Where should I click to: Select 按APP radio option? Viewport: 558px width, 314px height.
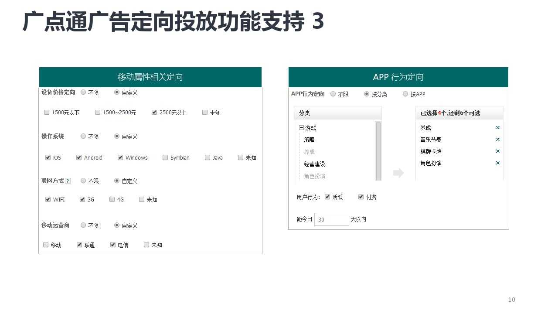405,94
